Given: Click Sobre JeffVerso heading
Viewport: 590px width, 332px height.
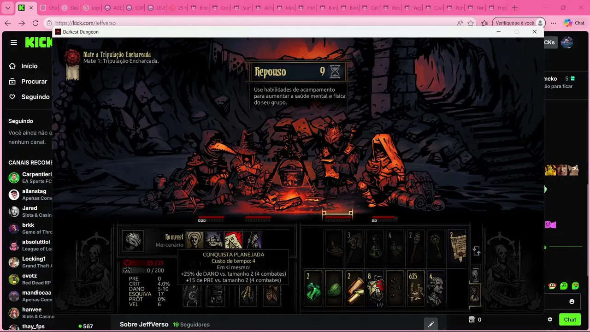Looking at the screenshot, I should pos(144,325).
